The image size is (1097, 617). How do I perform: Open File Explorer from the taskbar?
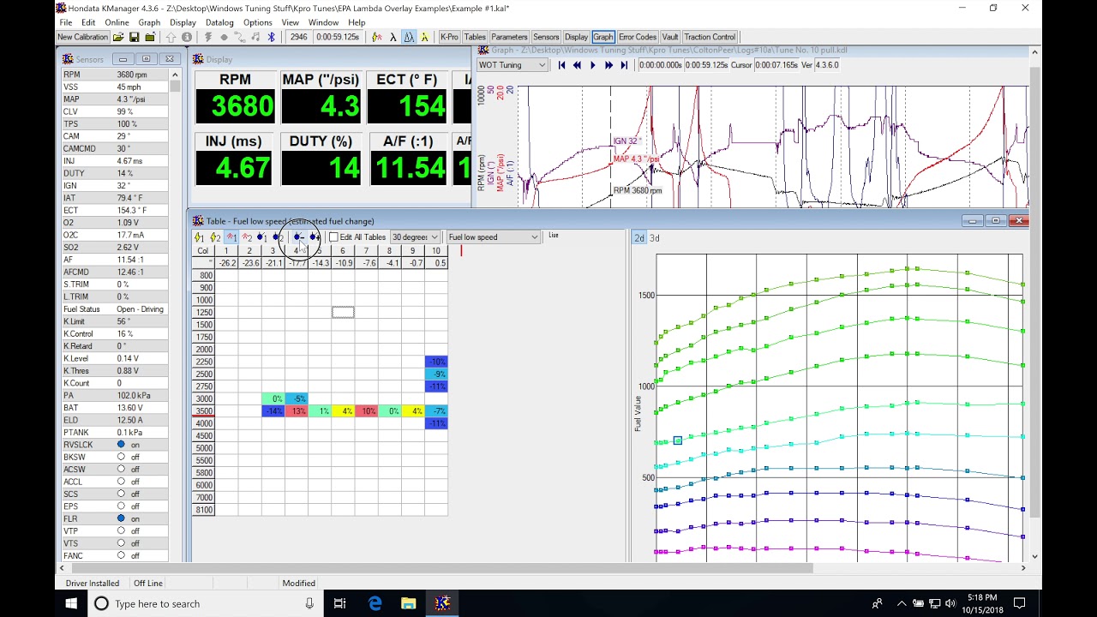409,603
